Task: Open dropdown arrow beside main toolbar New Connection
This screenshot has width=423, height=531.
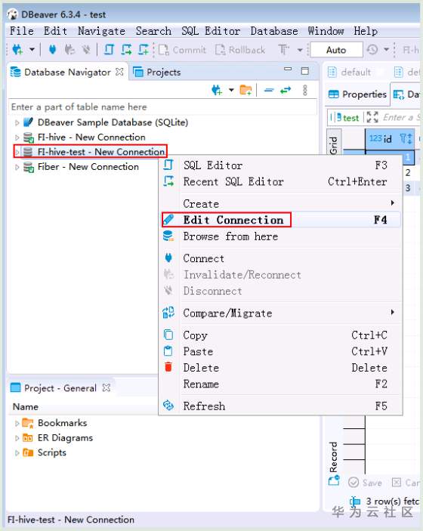Action: click(x=32, y=50)
